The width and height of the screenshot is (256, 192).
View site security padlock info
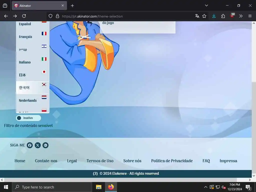tap(57, 16)
